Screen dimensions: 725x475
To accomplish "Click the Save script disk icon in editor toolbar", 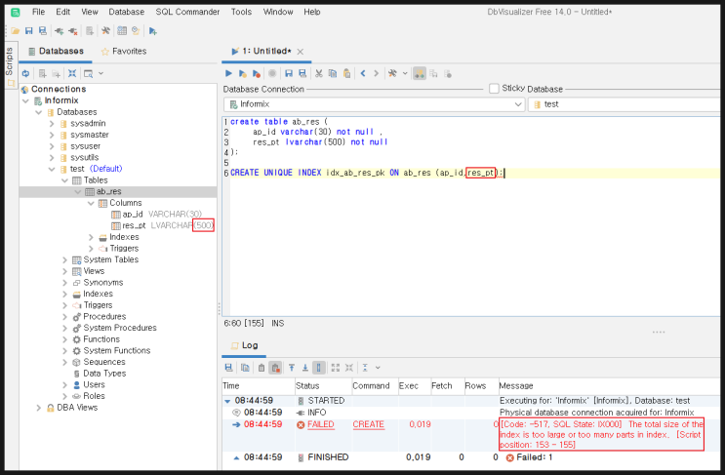I will (x=289, y=73).
